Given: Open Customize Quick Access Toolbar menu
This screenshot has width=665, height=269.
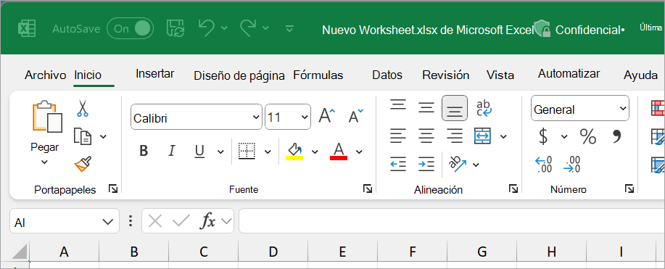Looking at the screenshot, I should [x=289, y=28].
